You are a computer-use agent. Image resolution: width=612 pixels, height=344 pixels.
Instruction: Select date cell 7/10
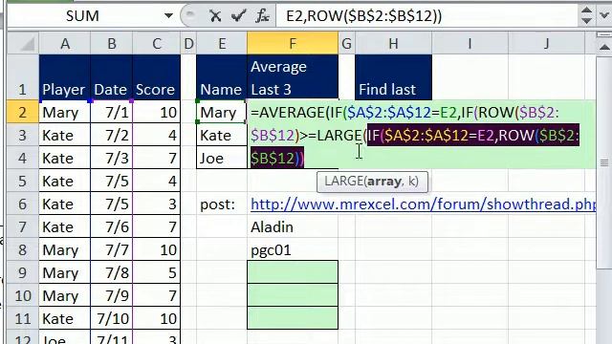[112, 318]
